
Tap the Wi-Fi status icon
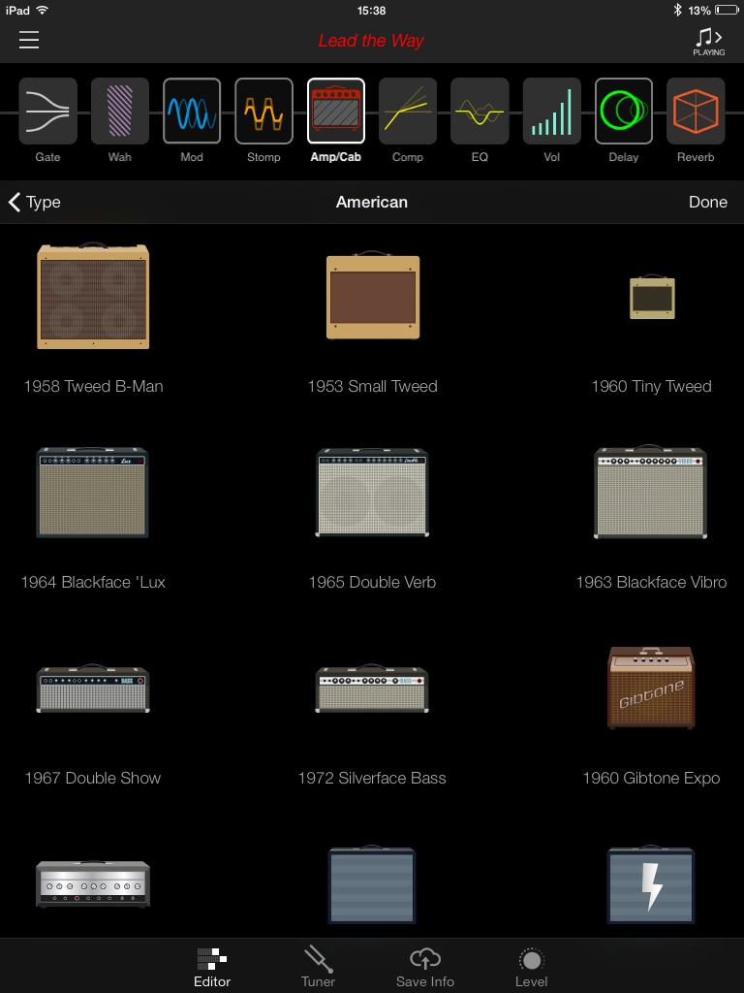click(43, 10)
